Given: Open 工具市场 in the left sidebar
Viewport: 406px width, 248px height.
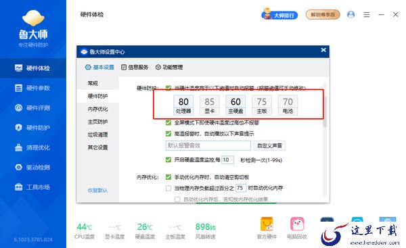Looking at the screenshot, I should pyautogui.click(x=33, y=187).
